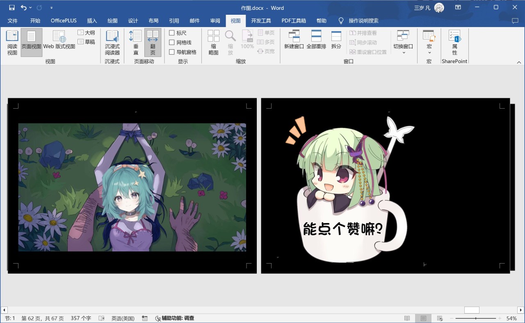525x323 pixels.
Task: Open the 切换窗口 dropdown
Action: (x=403, y=41)
